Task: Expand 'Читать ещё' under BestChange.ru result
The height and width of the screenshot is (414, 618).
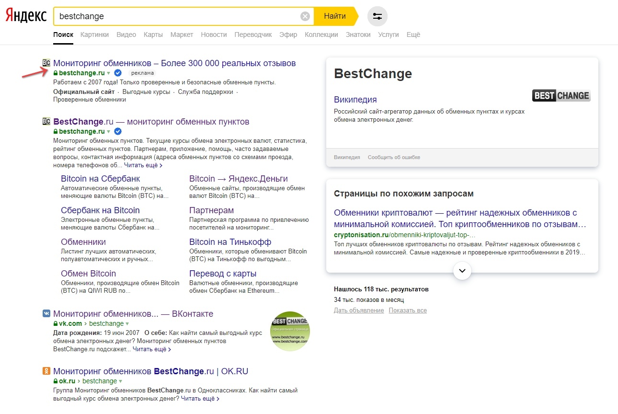Action: click(x=143, y=165)
